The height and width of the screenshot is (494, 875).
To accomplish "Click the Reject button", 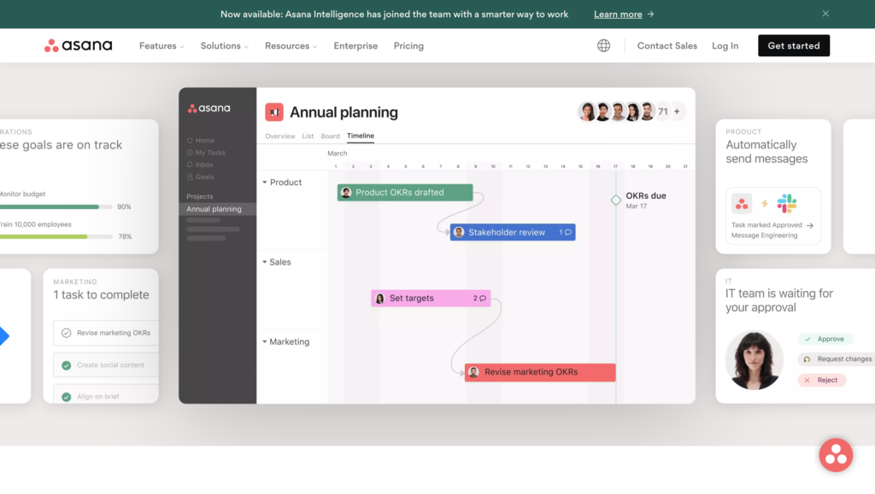I will point(821,380).
